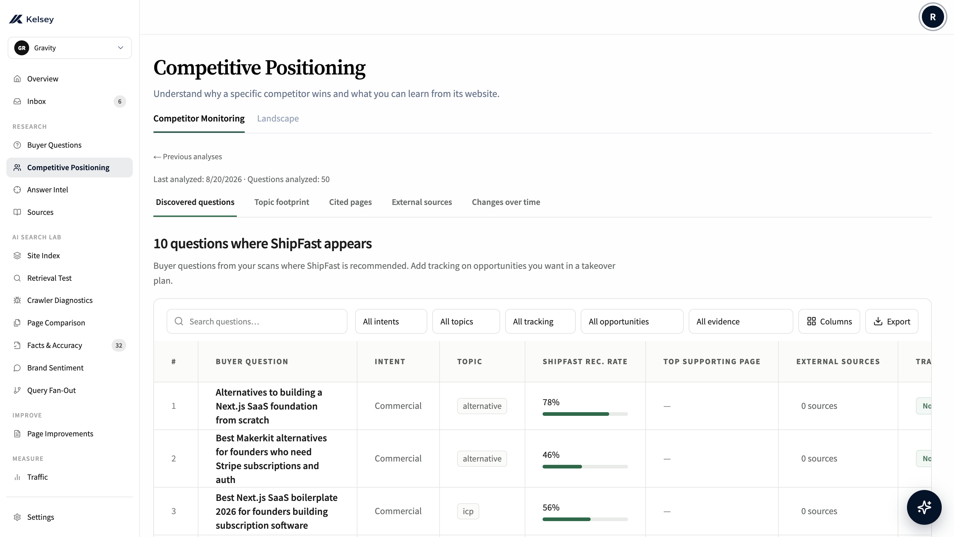Click the Facts & Accuracy icon

[x=17, y=346]
